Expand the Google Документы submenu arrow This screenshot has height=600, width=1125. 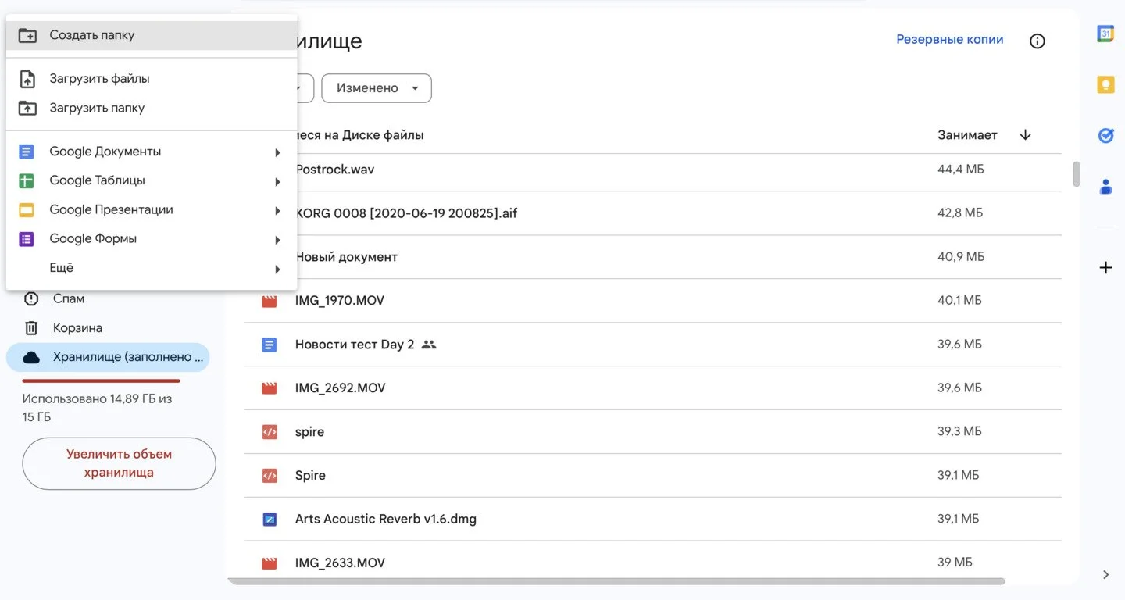(277, 152)
